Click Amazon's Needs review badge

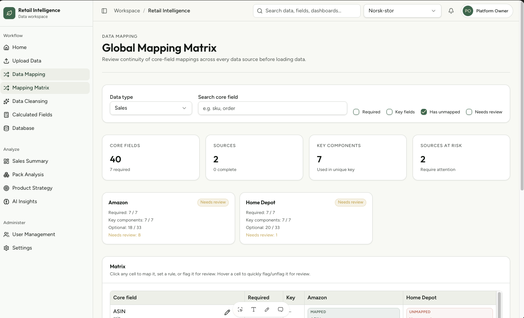point(213,202)
